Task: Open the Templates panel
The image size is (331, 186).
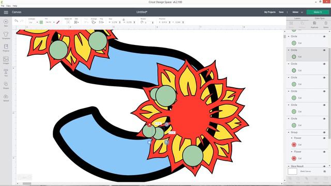Action: click(6, 35)
